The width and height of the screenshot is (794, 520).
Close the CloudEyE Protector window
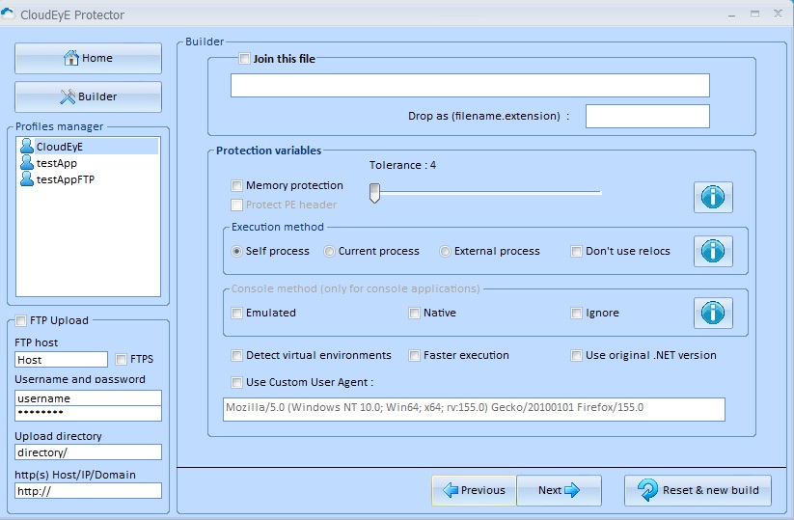click(779, 14)
